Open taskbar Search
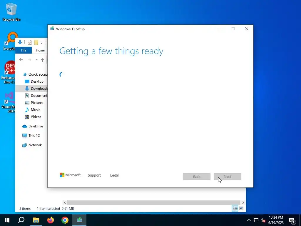 (x=21, y=220)
